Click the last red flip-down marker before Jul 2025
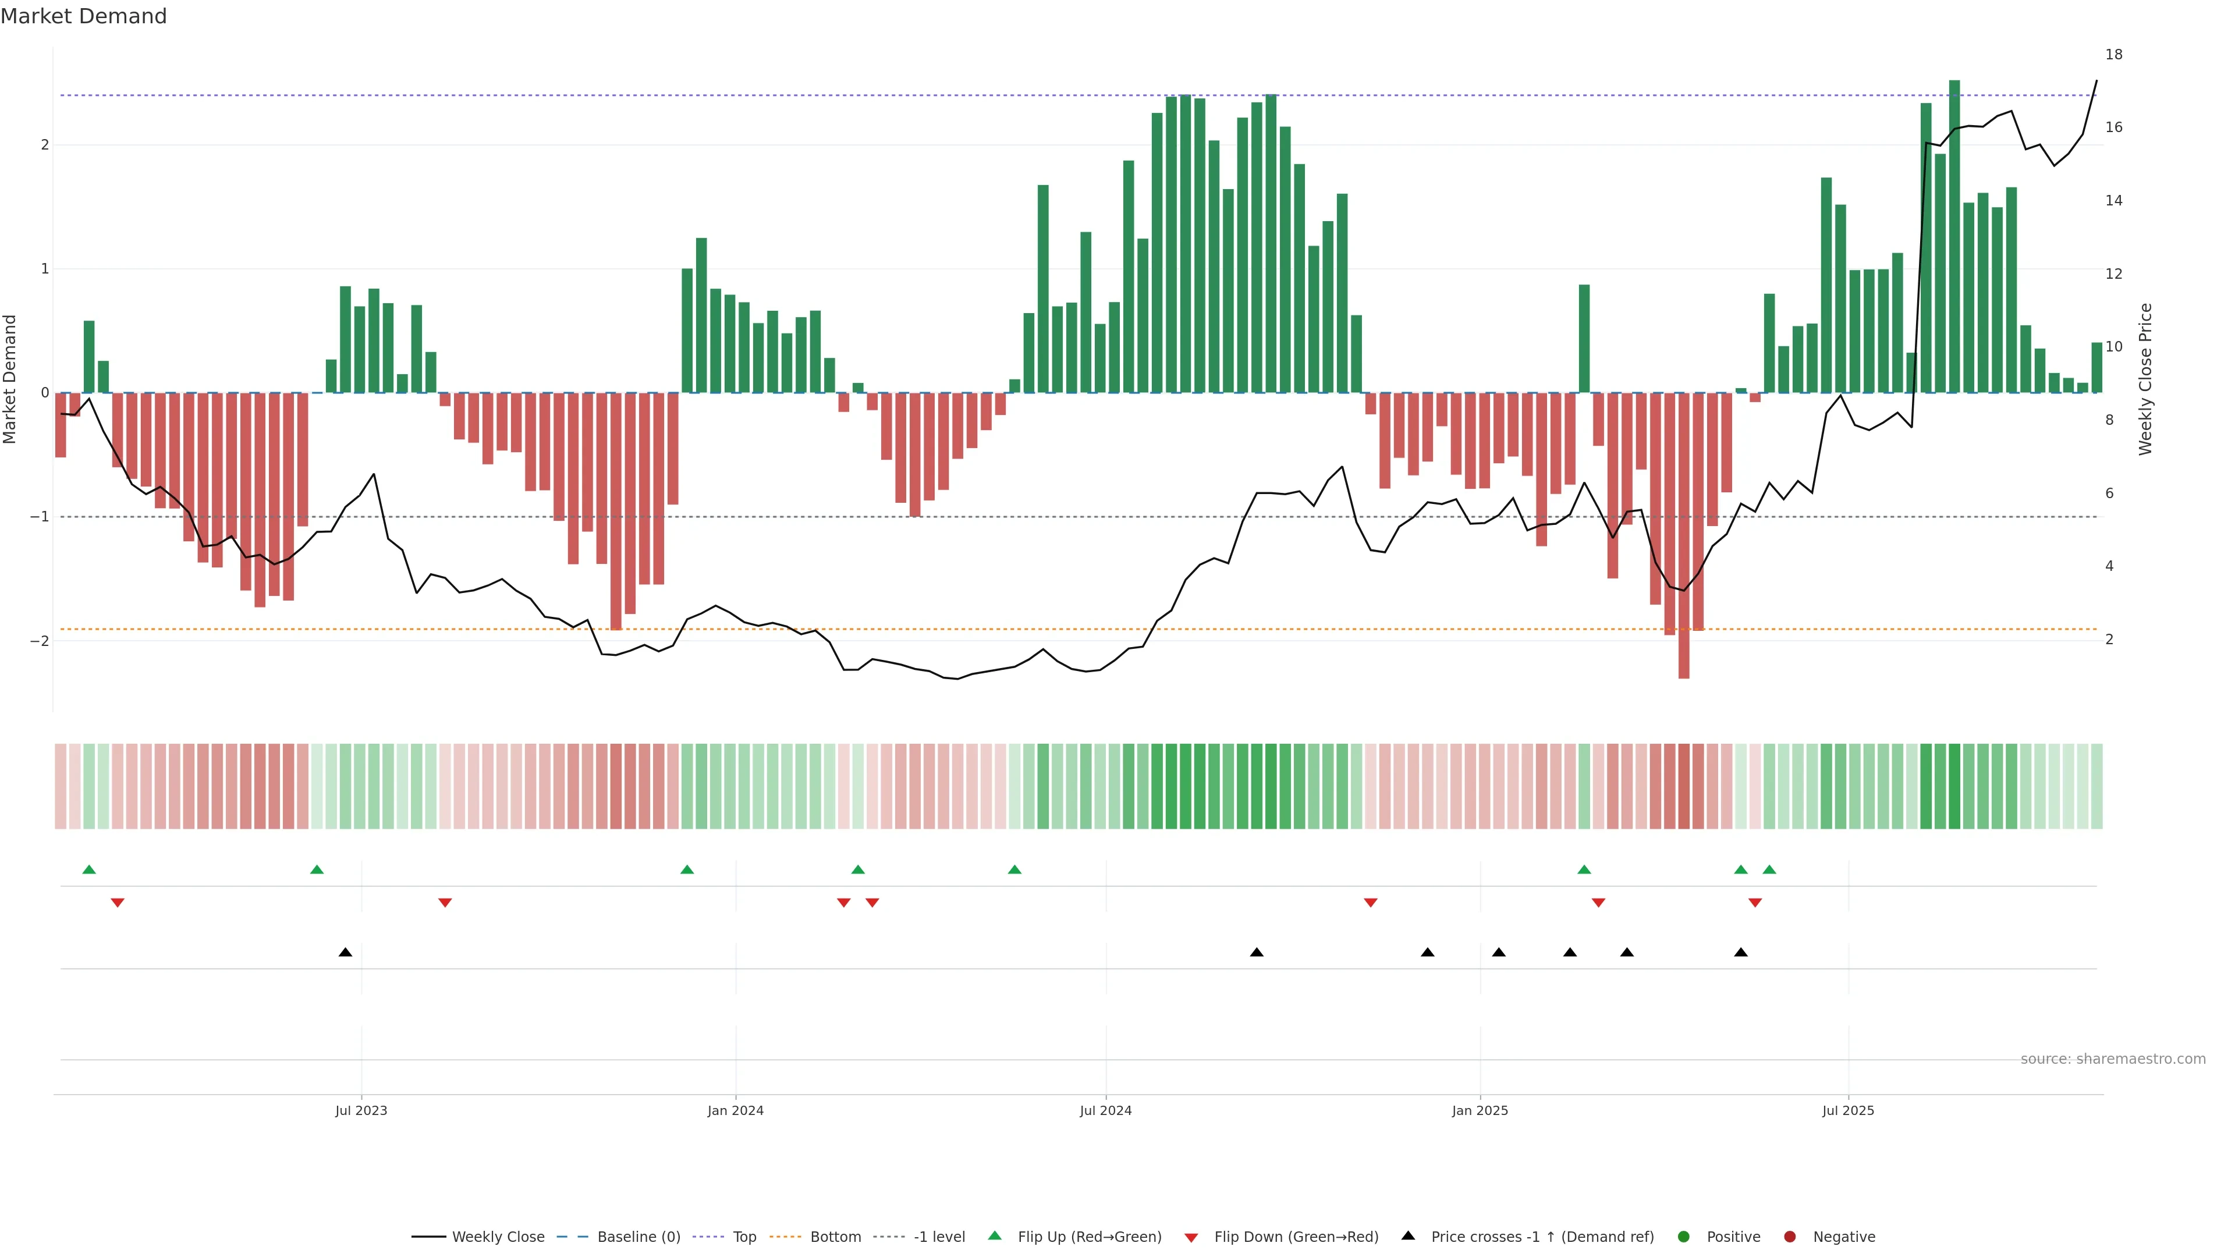2235x1257 pixels. click(x=1754, y=903)
